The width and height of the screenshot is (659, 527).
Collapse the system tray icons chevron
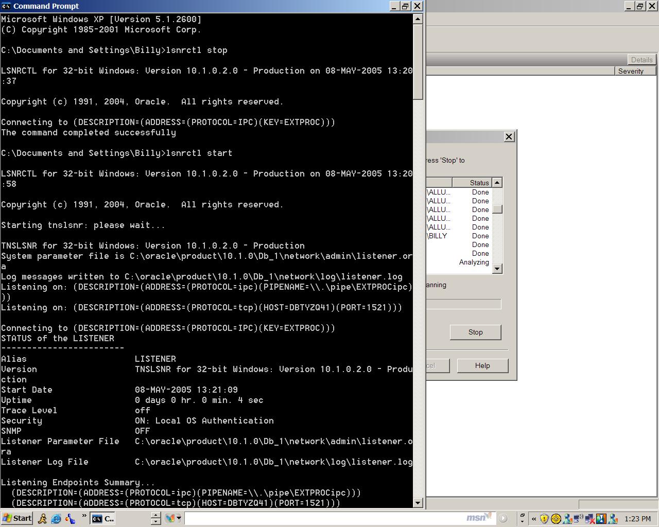pos(534,519)
